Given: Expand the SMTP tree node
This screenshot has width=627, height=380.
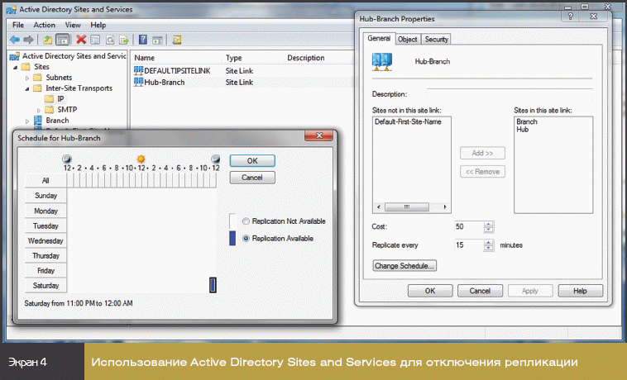Looking at the screenshot, I should [38, 109].
